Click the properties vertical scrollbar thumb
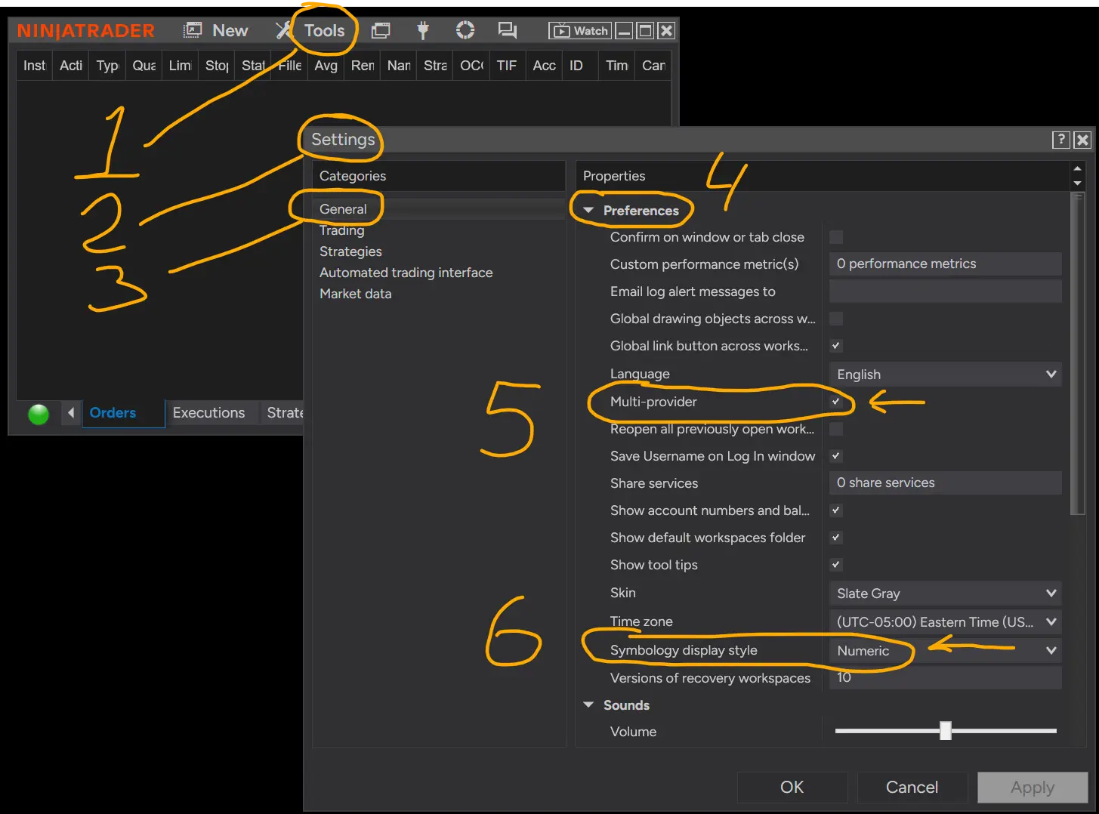The width and height of the screenshot is (1099, 814). coord(1078,353)
